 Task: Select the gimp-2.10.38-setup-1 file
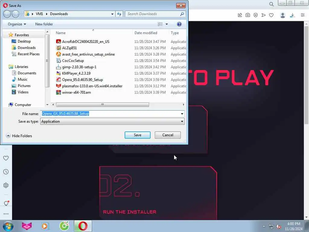point(79,67)
